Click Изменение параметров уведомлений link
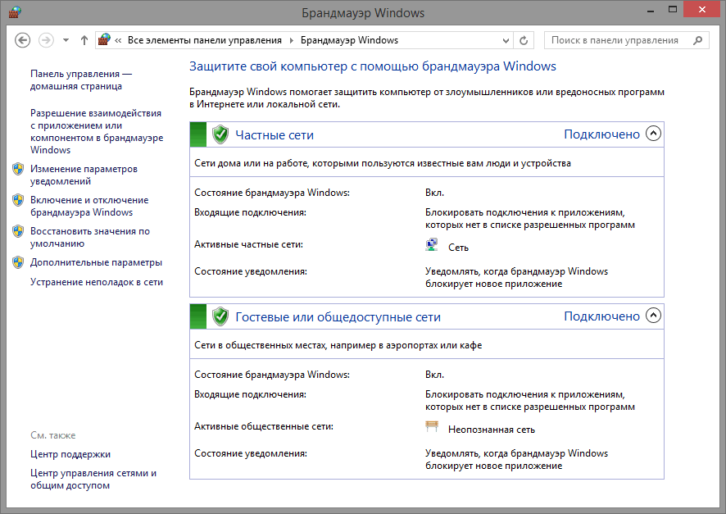Screen dimensions: 726x514 coord(84,175)
